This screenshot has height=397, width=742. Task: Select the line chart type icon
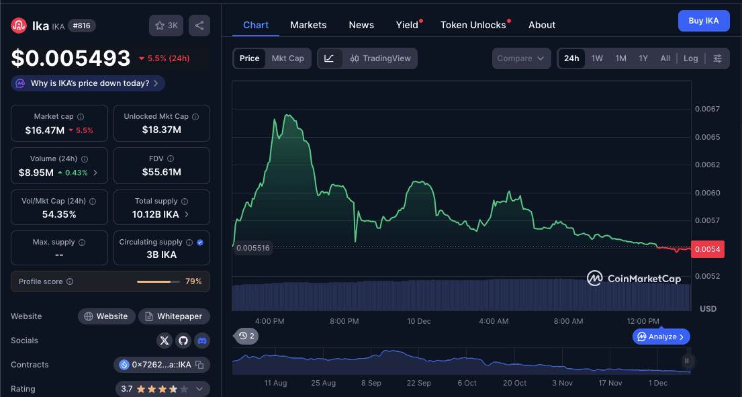click(x=328, y=58)
